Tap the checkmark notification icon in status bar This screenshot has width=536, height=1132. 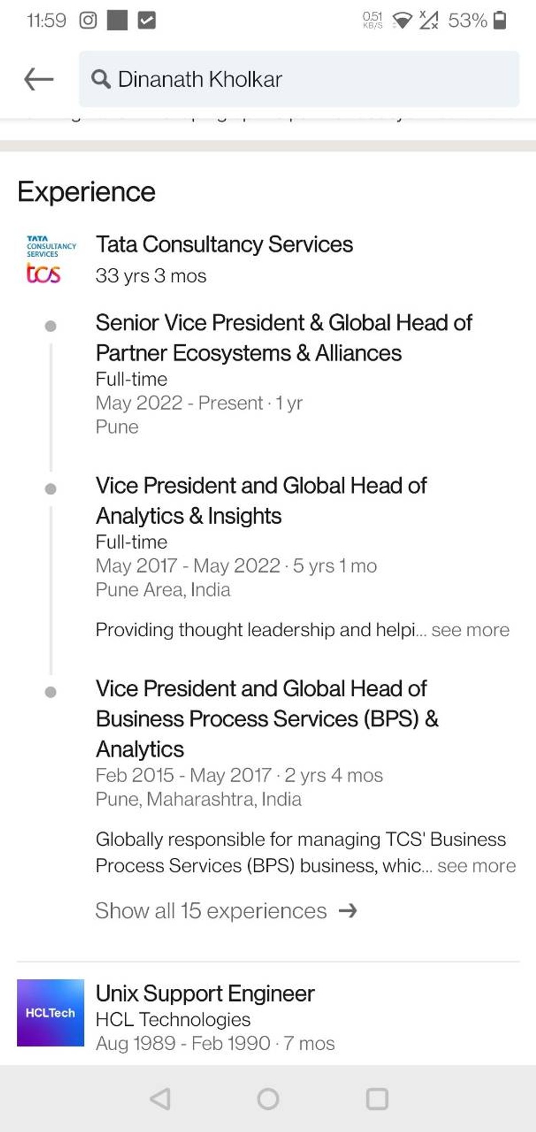tap(146, 20)
